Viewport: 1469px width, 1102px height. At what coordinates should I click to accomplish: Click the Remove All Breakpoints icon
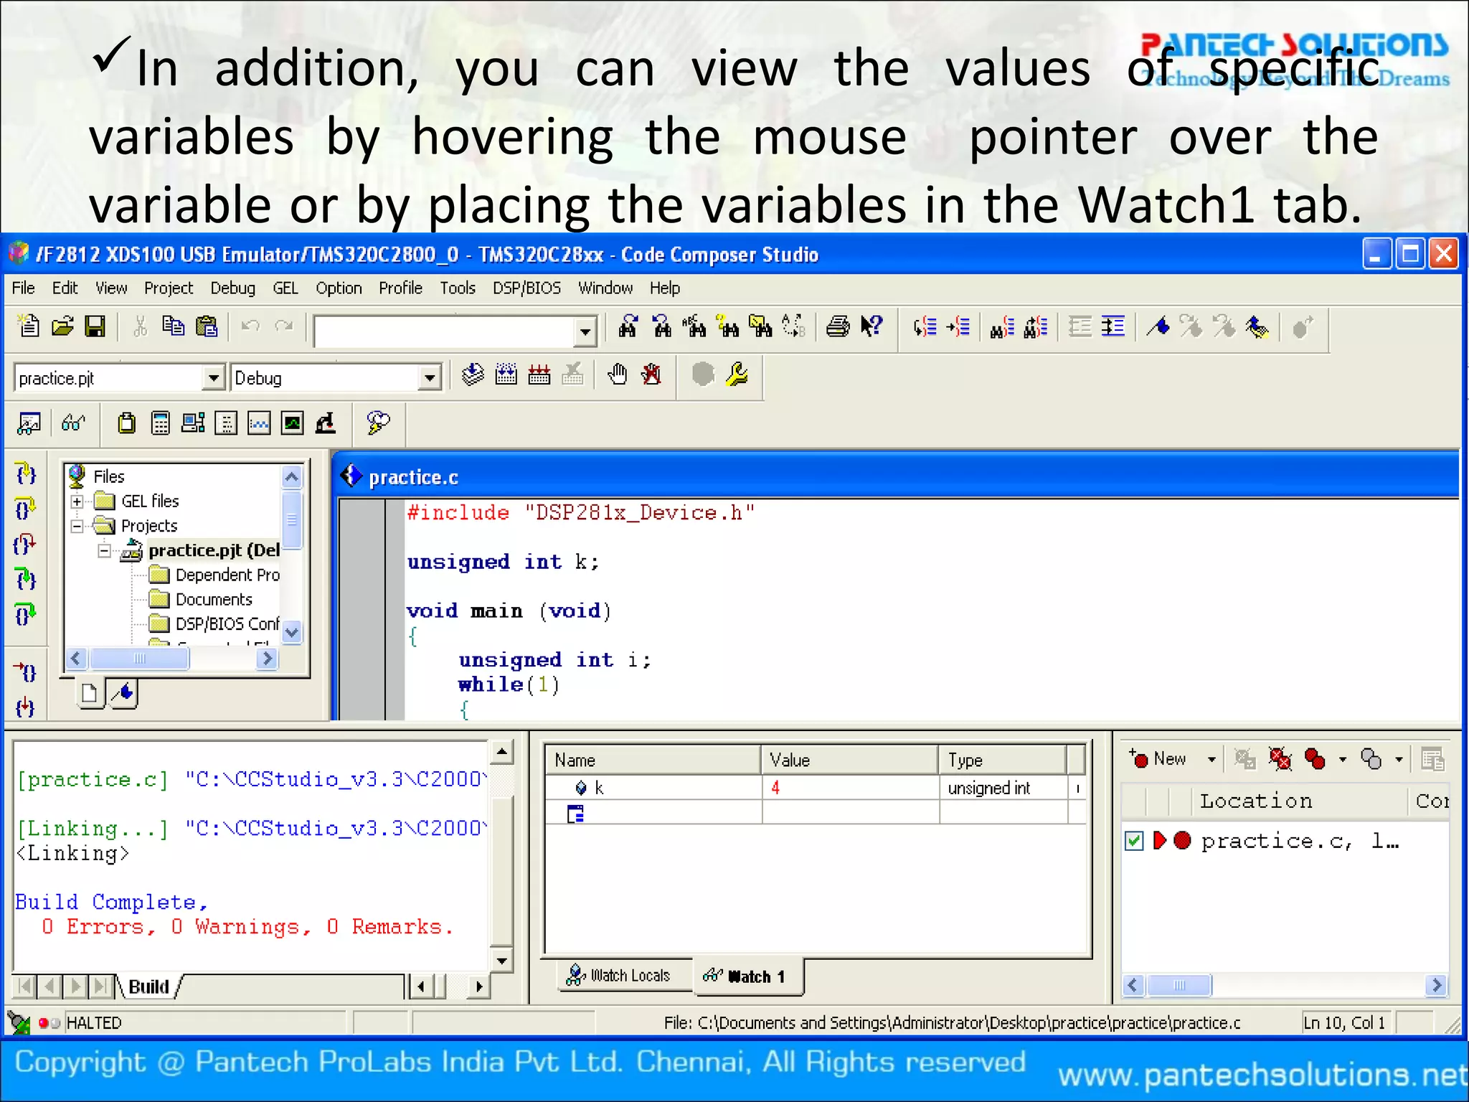[651, 375]
